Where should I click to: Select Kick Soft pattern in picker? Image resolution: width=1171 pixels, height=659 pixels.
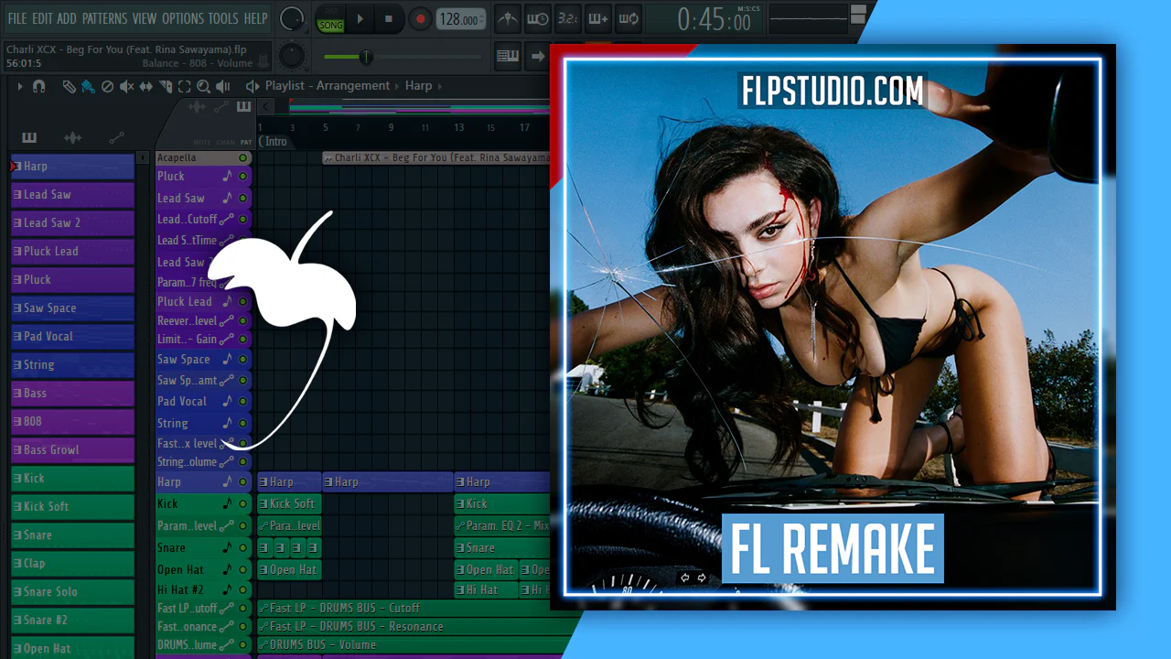72,507
